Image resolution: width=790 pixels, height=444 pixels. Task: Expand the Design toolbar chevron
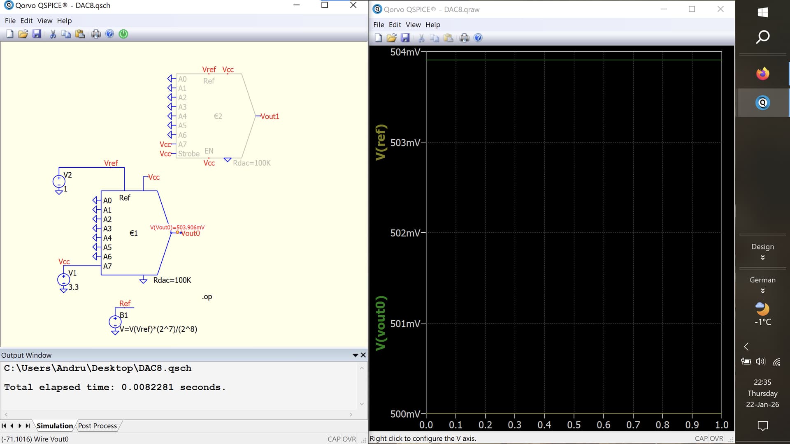pyautogui.click(x=762, y=258)
